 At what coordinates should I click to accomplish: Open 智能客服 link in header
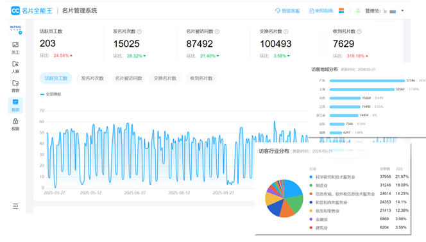pos(287,11)
